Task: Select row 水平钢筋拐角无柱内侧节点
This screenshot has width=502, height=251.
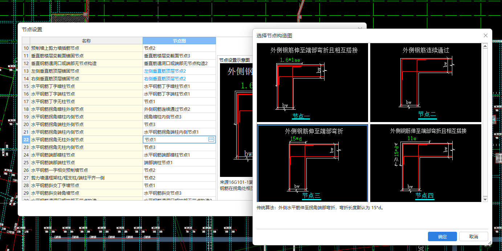Action: 86,147
